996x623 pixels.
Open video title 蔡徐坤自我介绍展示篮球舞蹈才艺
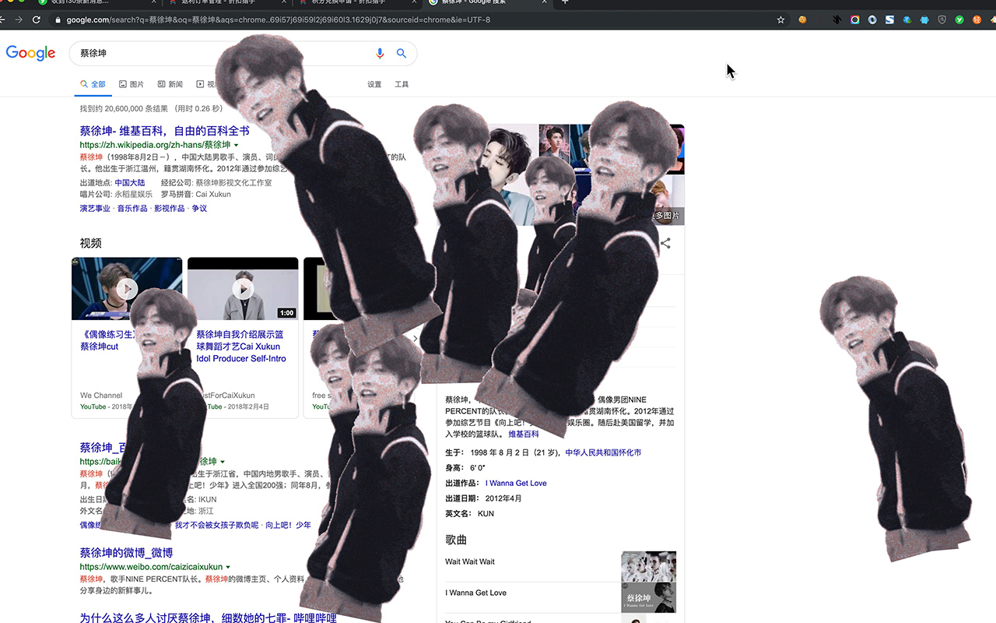pyautogui.click(x=241, y=347)
